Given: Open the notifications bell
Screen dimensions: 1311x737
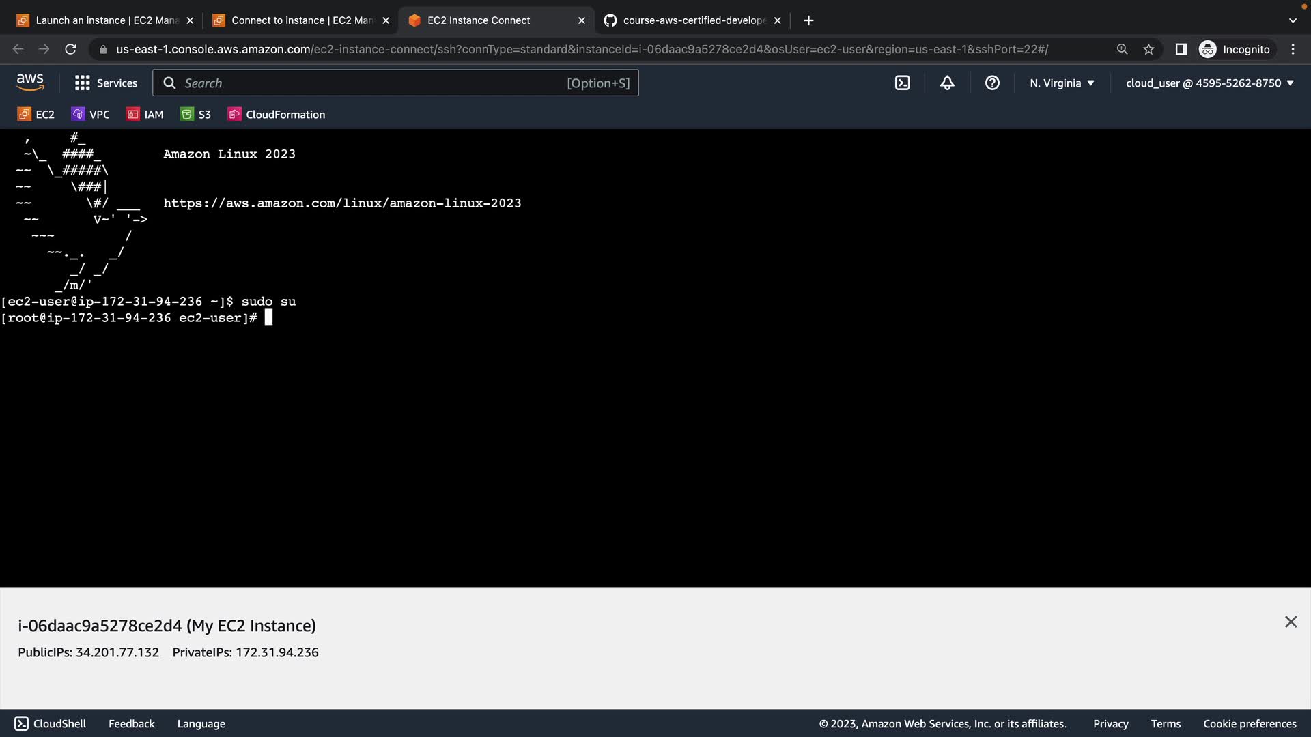Looking at the screenshot, I should coord(947,83).
